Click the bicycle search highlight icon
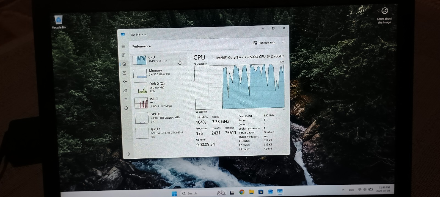Image resolution: width=440 pixels, height=197 pixels. coord(221,193)
